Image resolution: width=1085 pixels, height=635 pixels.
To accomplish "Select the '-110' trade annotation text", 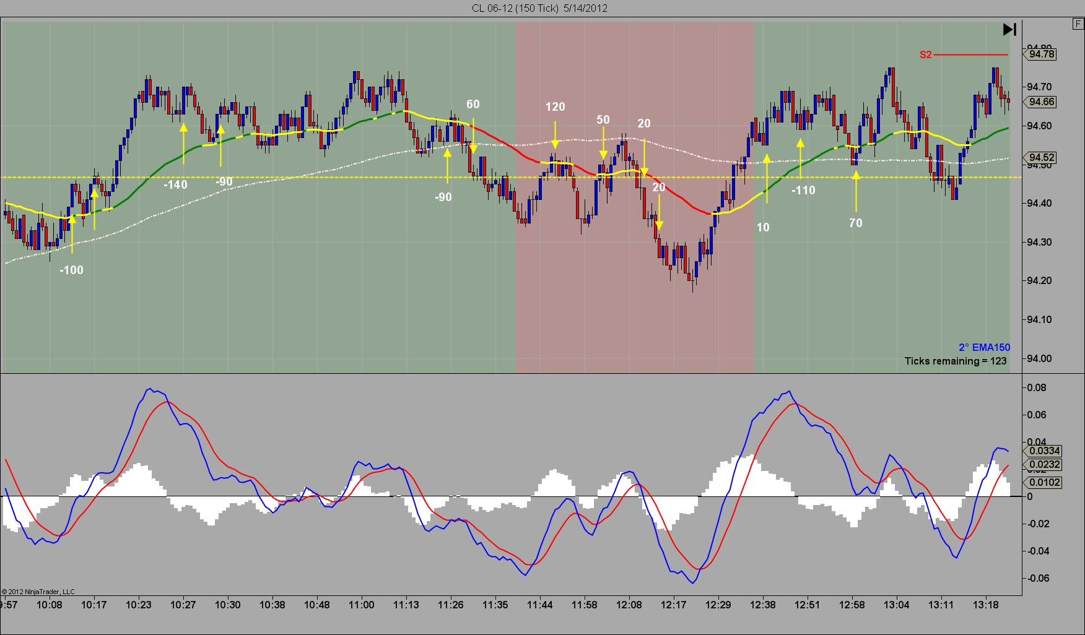I will [803, 190].
